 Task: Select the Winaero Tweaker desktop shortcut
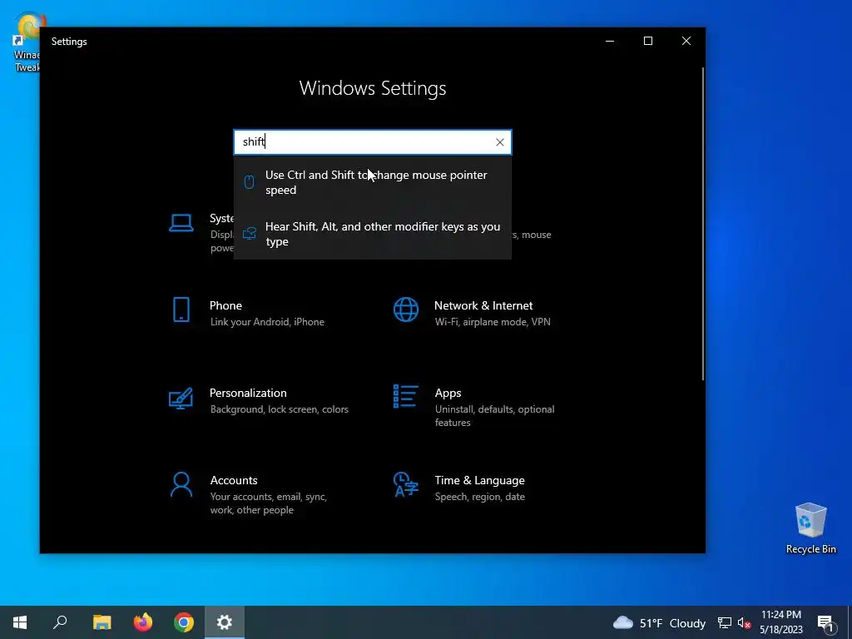click(27, 43)
